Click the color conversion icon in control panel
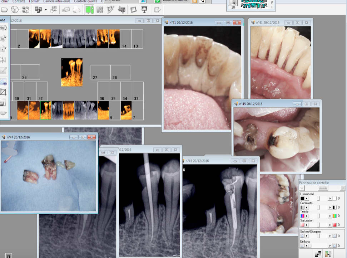 pos(328,254)
